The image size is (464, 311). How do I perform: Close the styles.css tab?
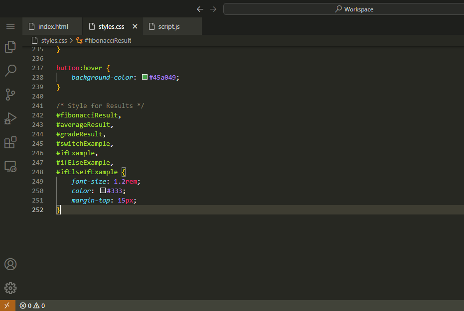(x=135, y=26)
